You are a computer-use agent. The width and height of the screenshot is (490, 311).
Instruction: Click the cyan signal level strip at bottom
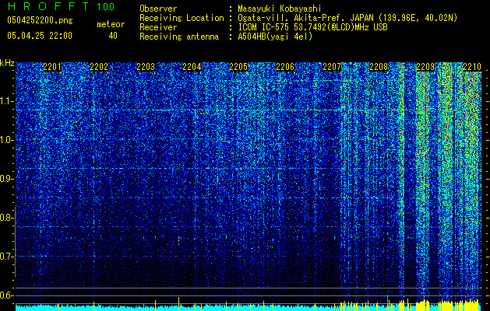pos(249,307)
